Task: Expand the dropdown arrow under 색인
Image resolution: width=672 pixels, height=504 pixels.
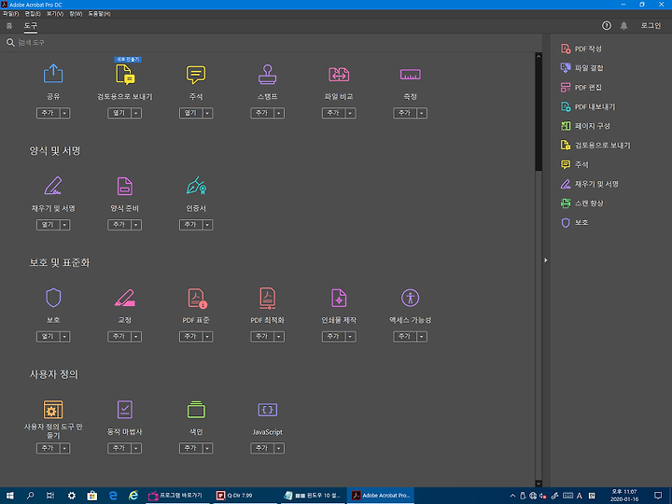Action: point(207,448)
